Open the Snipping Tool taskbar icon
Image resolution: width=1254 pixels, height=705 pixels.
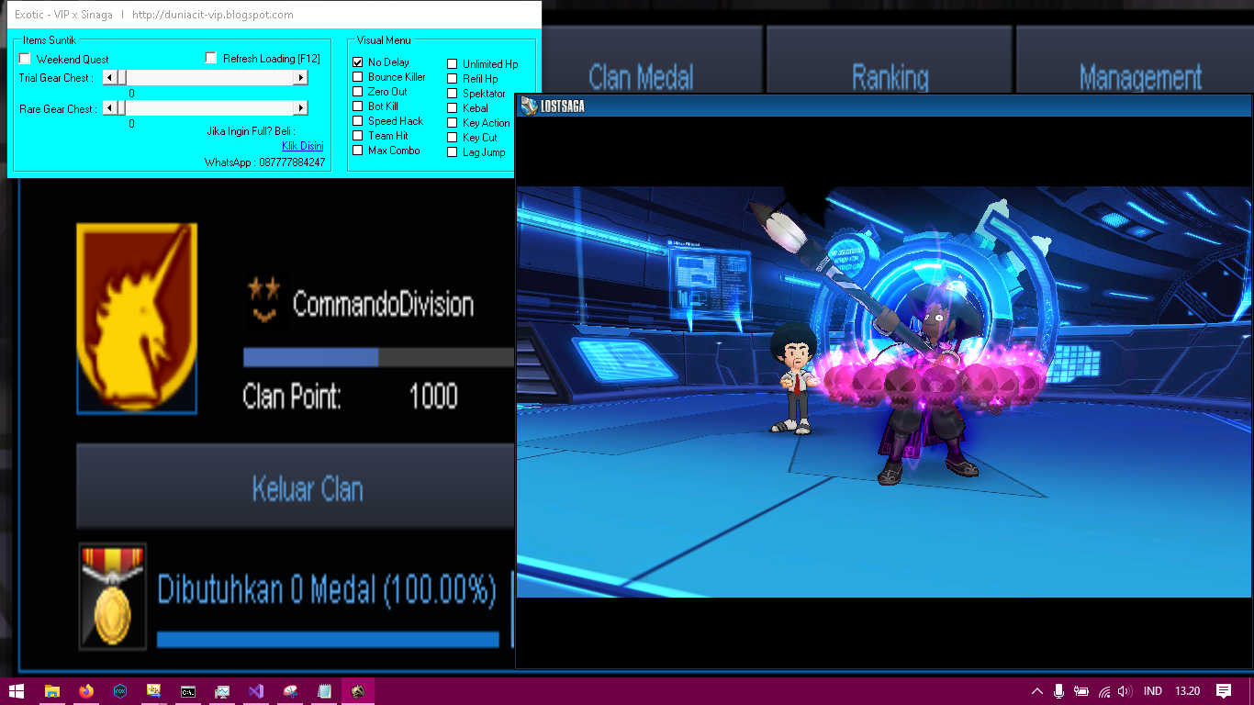(290, 691)
